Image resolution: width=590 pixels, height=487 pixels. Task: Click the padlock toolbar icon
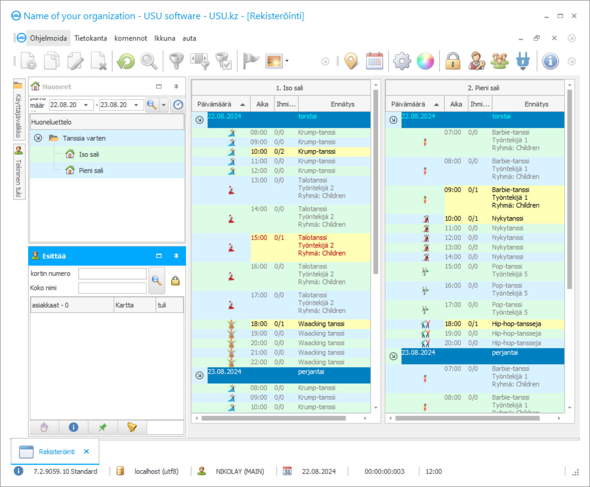click(453, 61)
